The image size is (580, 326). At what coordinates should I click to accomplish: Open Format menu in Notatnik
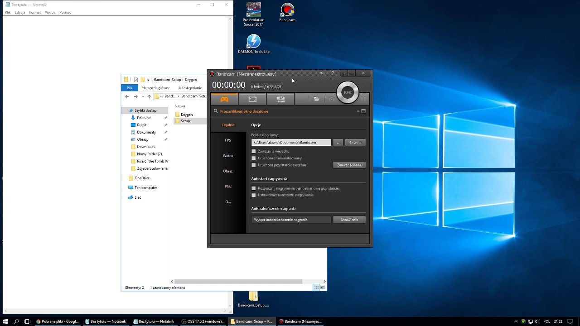35,12
